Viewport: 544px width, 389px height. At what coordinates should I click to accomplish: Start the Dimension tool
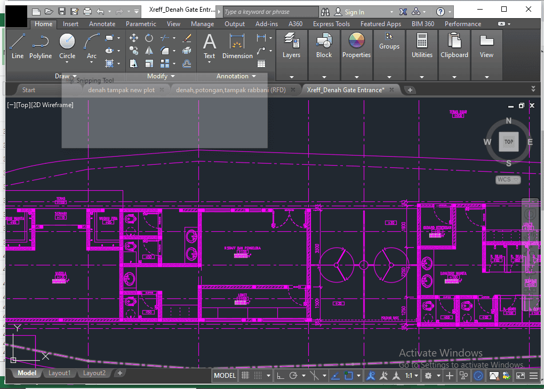(x=237, y=46)
